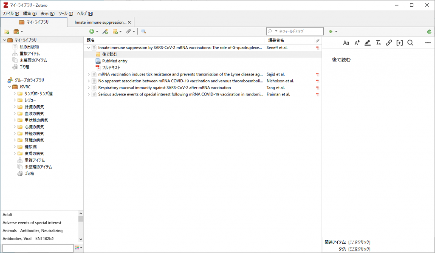The width and height of the screenshot is (435, 253).
Task: Click the insert citation icon in note editor
Action: tap(399, 43)
